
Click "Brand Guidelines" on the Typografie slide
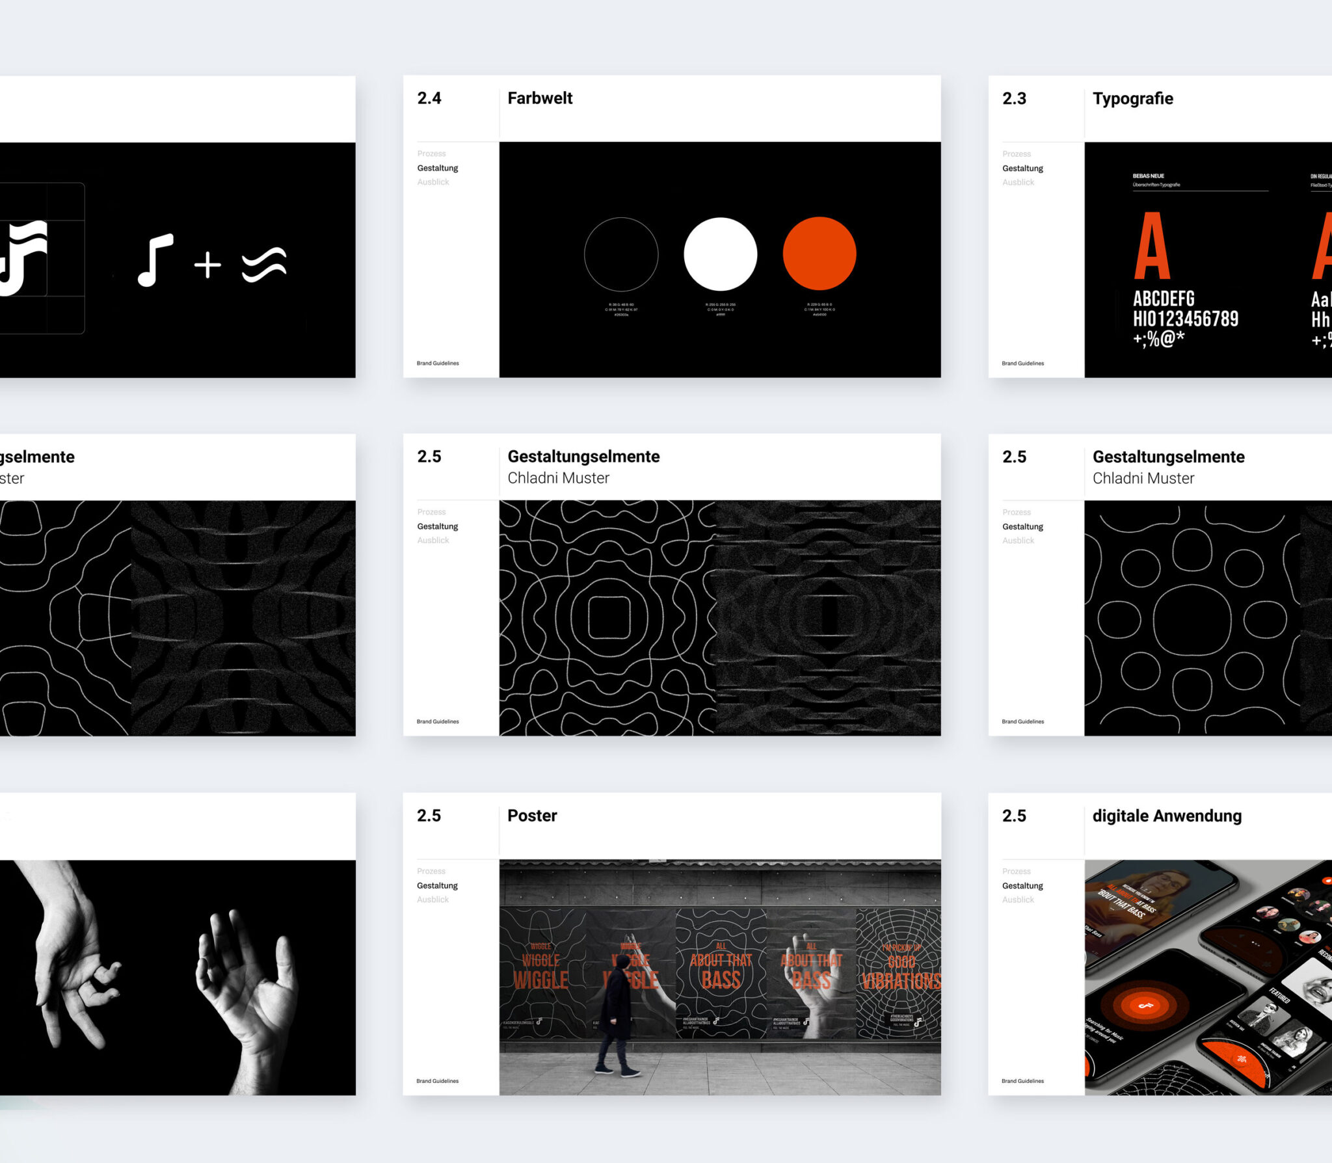click(x=1022, y=364)
